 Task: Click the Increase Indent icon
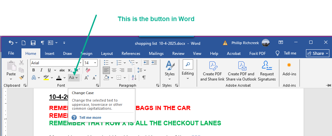click(x=154, y=63)
